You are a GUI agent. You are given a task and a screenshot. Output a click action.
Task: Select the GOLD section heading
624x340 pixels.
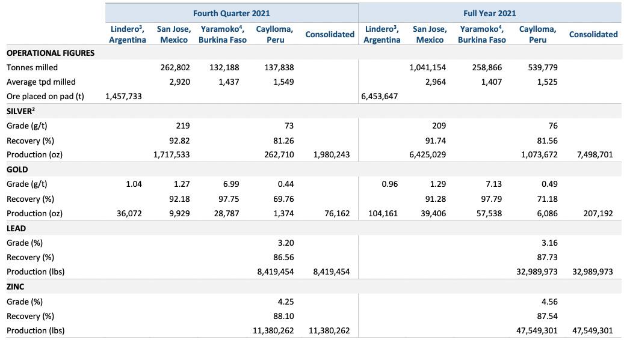[17, 169]
